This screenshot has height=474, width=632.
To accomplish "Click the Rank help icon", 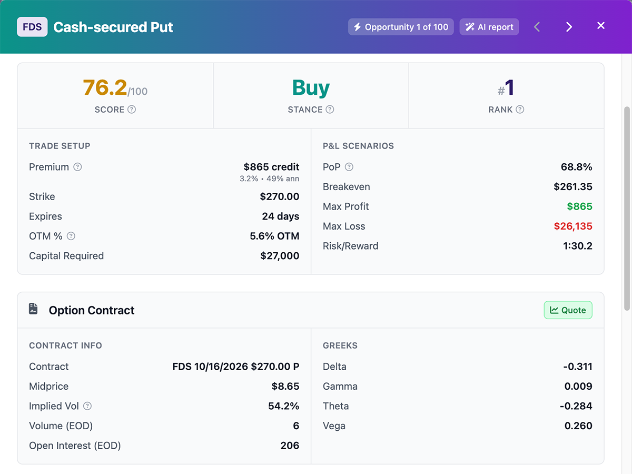I will click(x=520, y=110).
